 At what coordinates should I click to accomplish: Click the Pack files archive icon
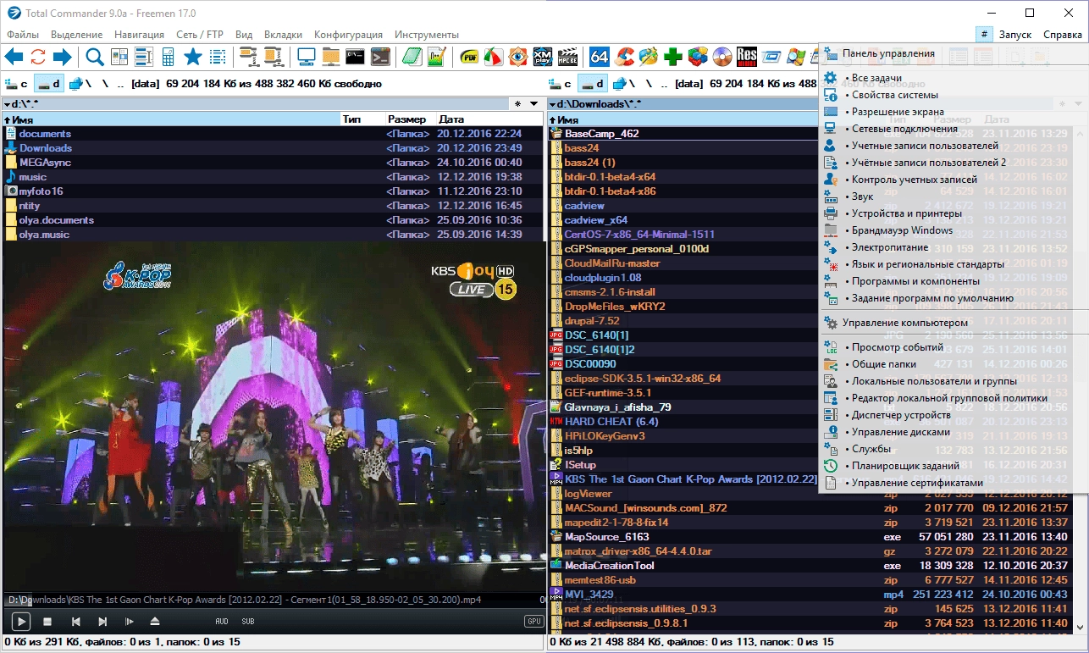pos(249,58)
